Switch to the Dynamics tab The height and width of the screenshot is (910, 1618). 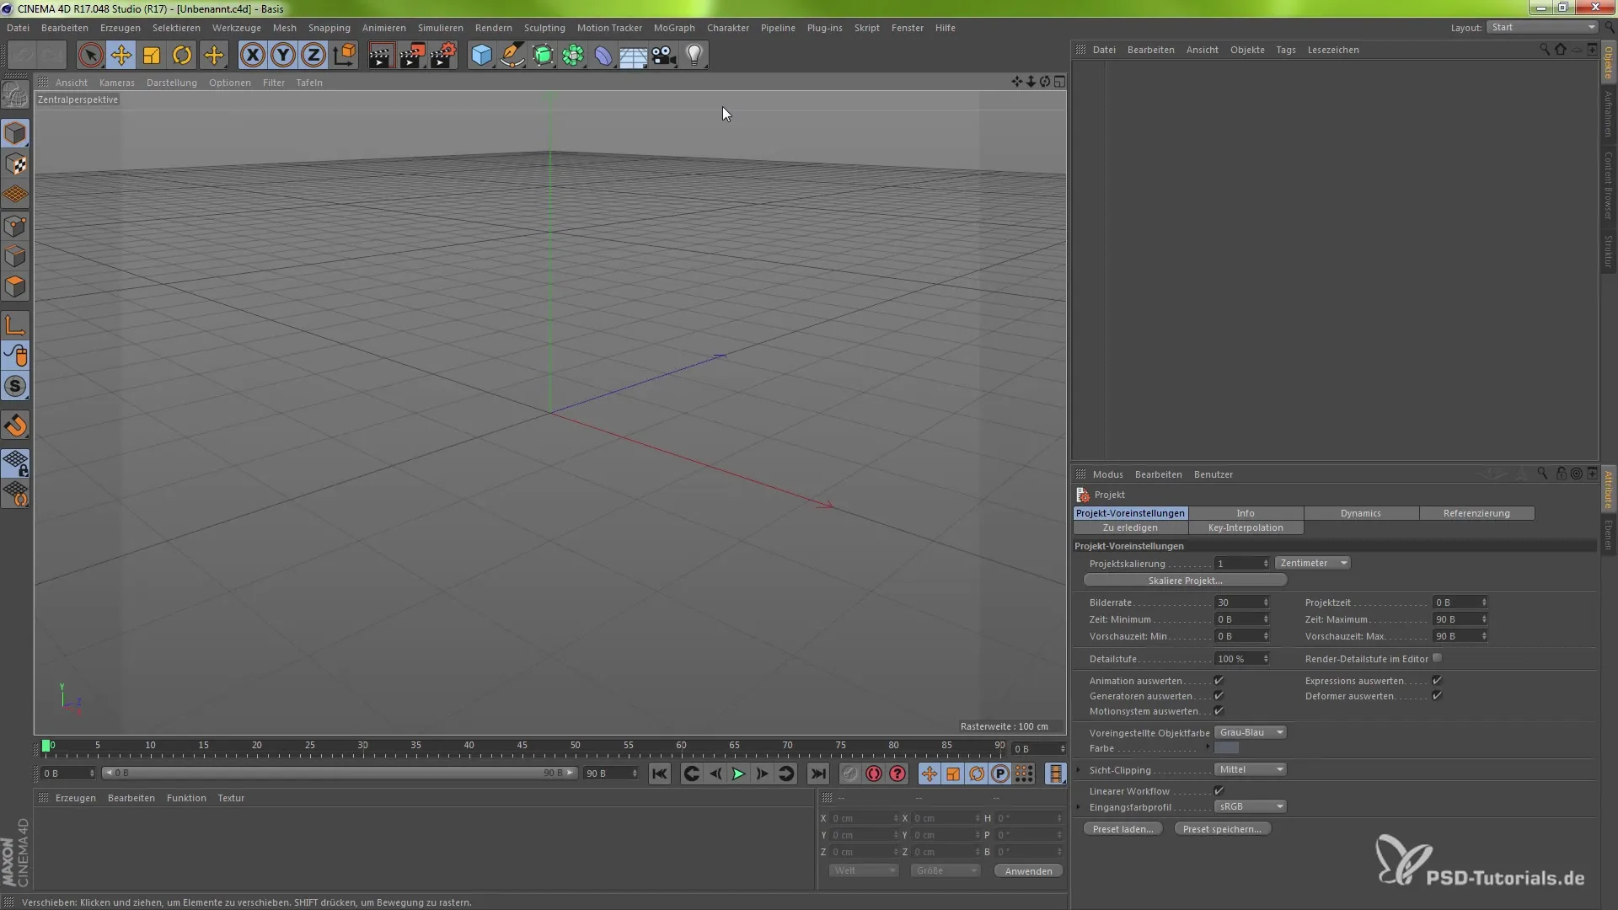coord(1361,513)
